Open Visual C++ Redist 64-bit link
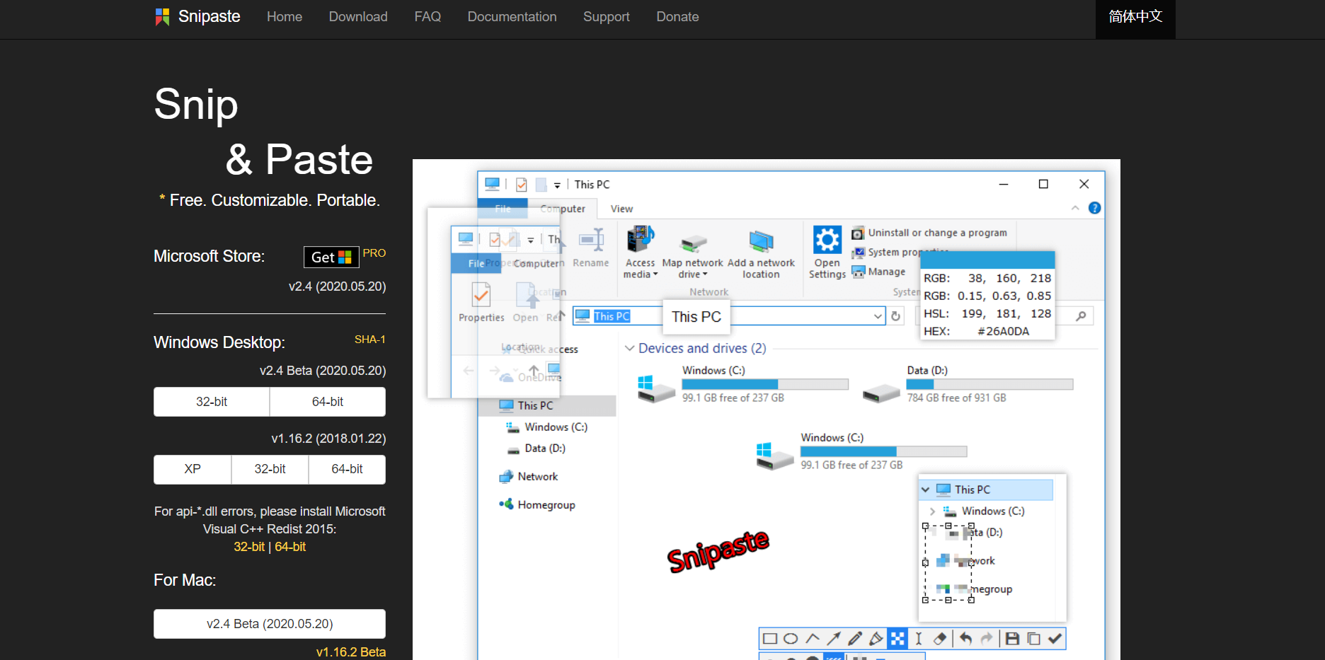 (290, 547)
